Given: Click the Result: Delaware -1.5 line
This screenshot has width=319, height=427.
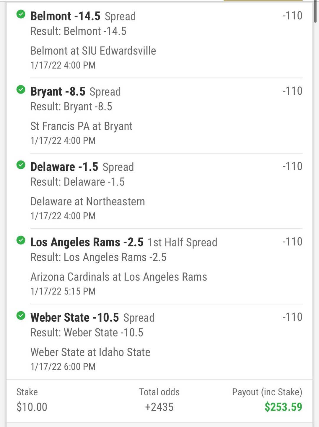Looking at the screenshot, I should (77, 182).
